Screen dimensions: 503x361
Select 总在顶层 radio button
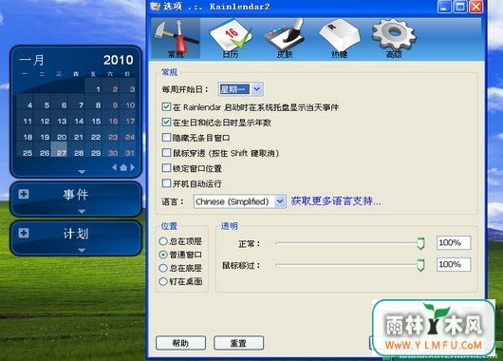163,241
